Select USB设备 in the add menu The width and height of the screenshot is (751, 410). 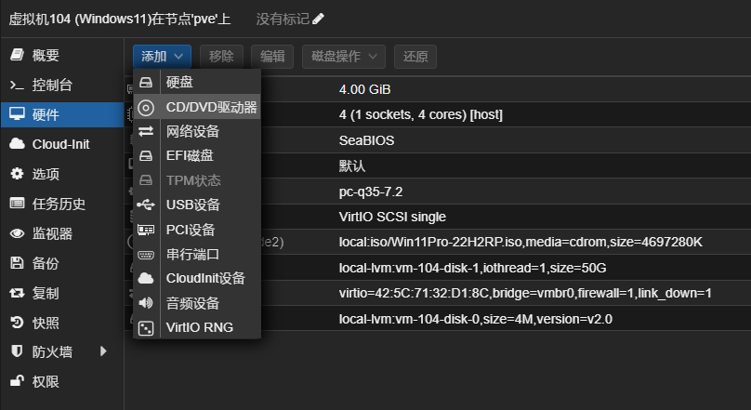[x=192, y=205]
